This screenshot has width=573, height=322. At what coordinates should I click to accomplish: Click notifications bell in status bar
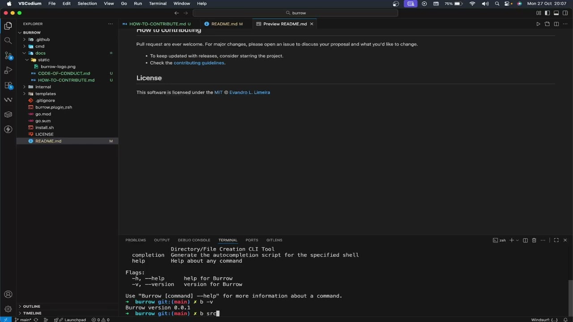pos(565,319)
